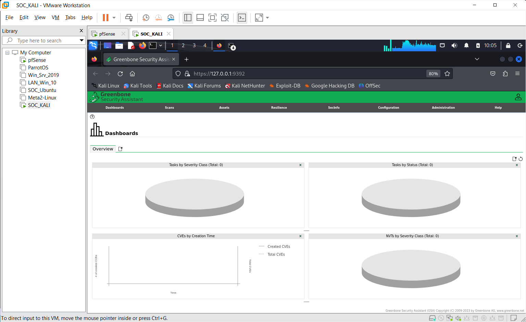Click the Kali log out icon
526x322 pixels.
tap(520, 45)
